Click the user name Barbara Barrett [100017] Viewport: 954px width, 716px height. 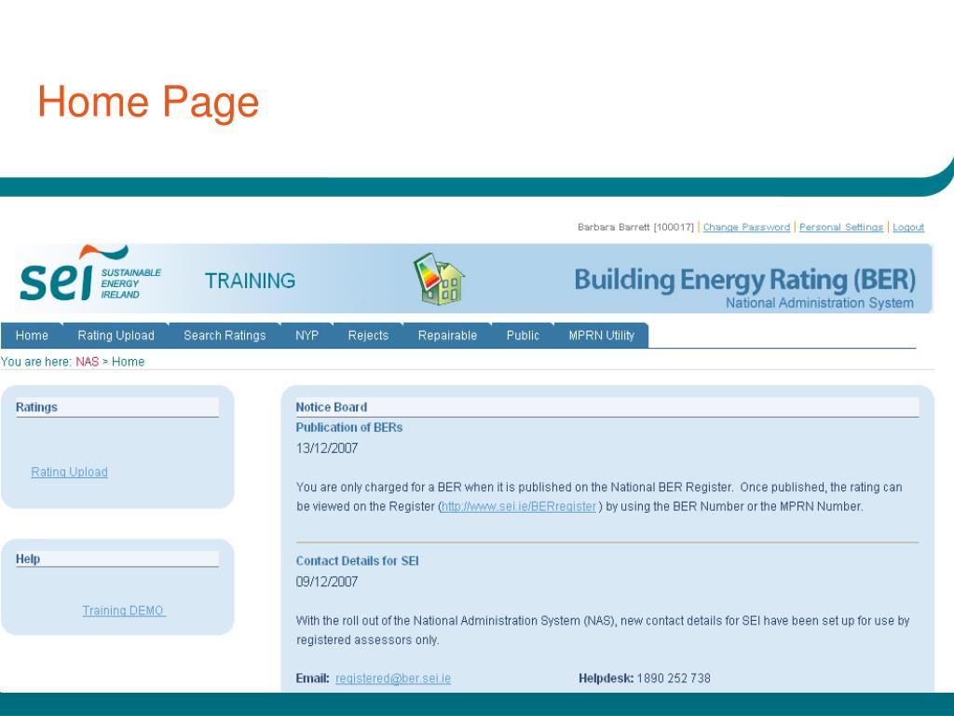(635, 227)
